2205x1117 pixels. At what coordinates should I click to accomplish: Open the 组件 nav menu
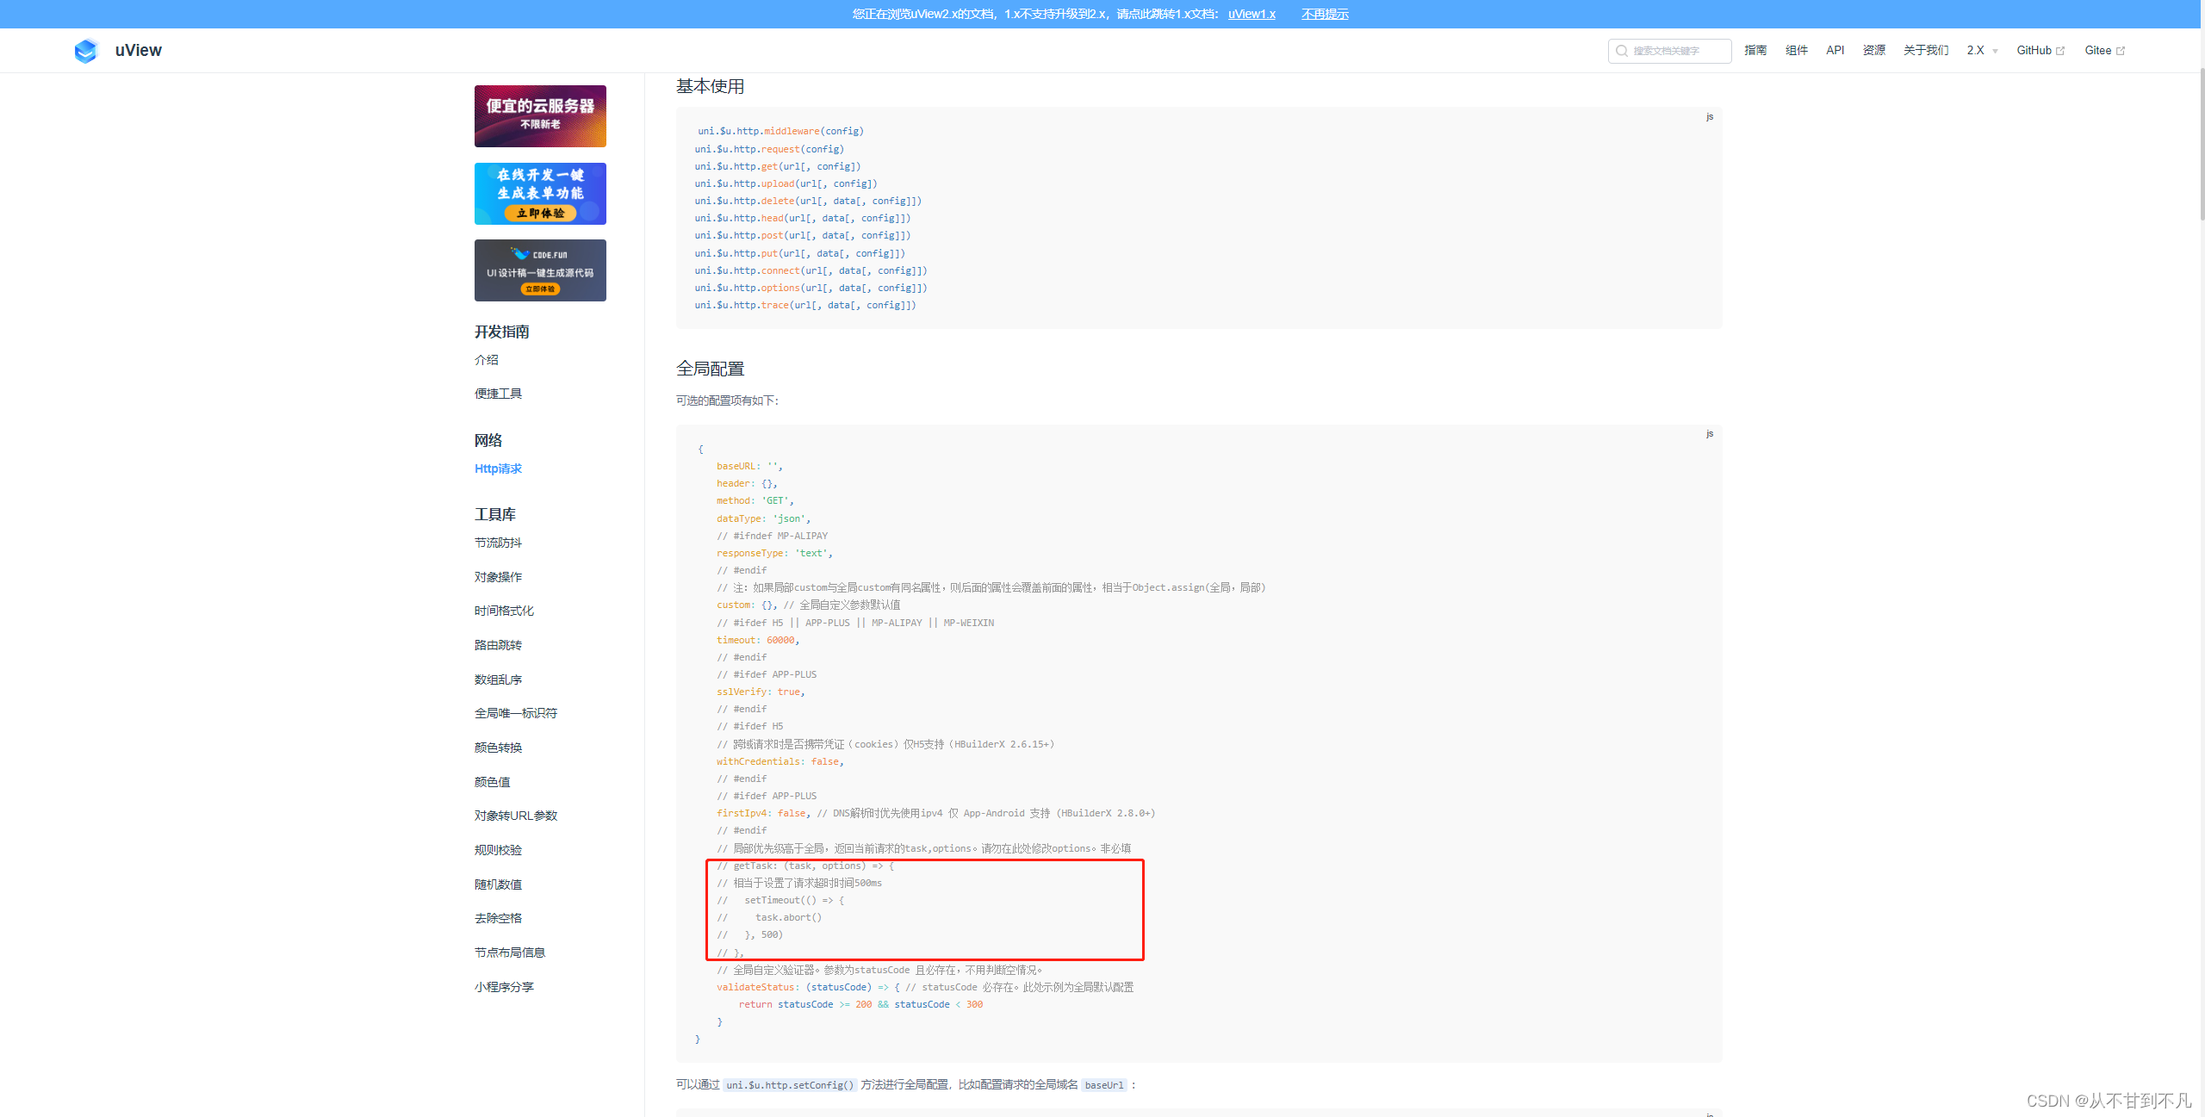(1796, 51)
